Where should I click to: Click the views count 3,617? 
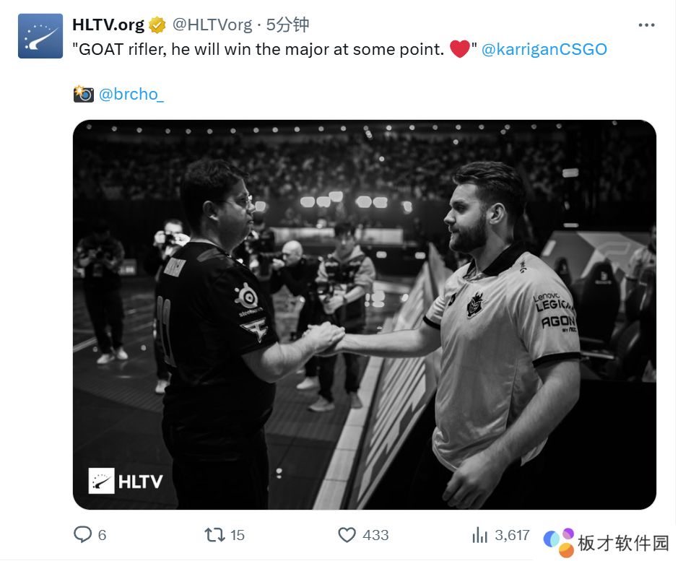[x=513, y=536]
